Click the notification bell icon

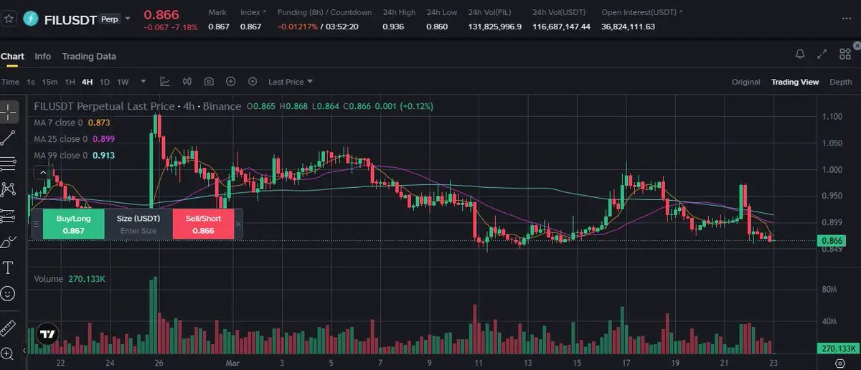tap(800, 54)
